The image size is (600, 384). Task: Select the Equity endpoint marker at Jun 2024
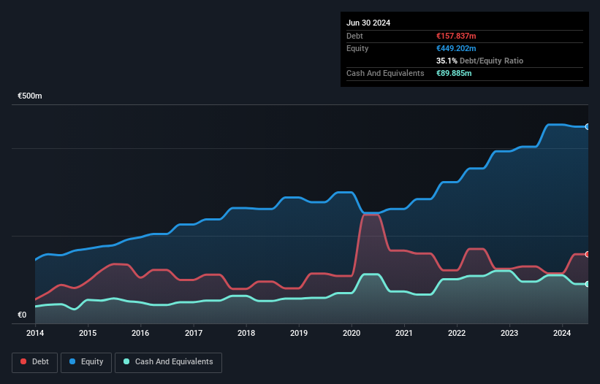point(588,126)
